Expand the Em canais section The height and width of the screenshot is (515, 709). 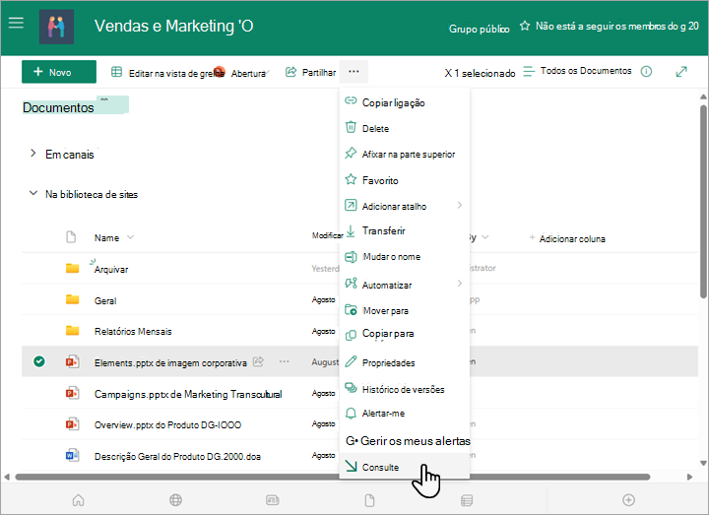(33, 154)
